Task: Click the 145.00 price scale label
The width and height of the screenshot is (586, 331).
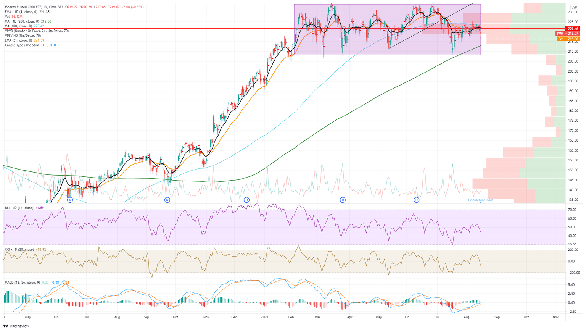Action: (x=573, y=180)
